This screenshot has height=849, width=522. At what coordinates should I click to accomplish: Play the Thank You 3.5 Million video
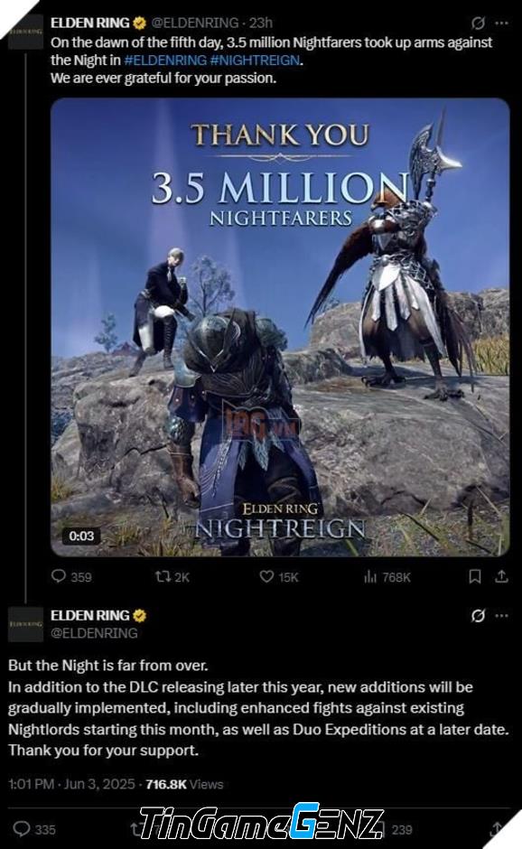tap(280, 327)
